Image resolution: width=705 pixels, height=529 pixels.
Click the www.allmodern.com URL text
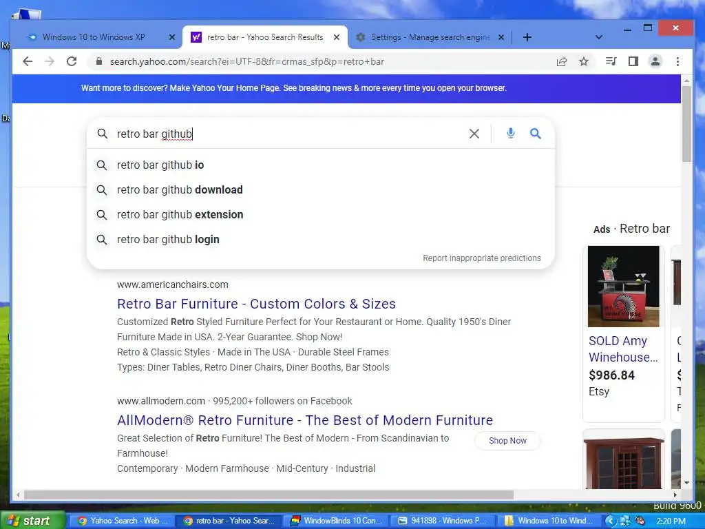pos(161,401)
